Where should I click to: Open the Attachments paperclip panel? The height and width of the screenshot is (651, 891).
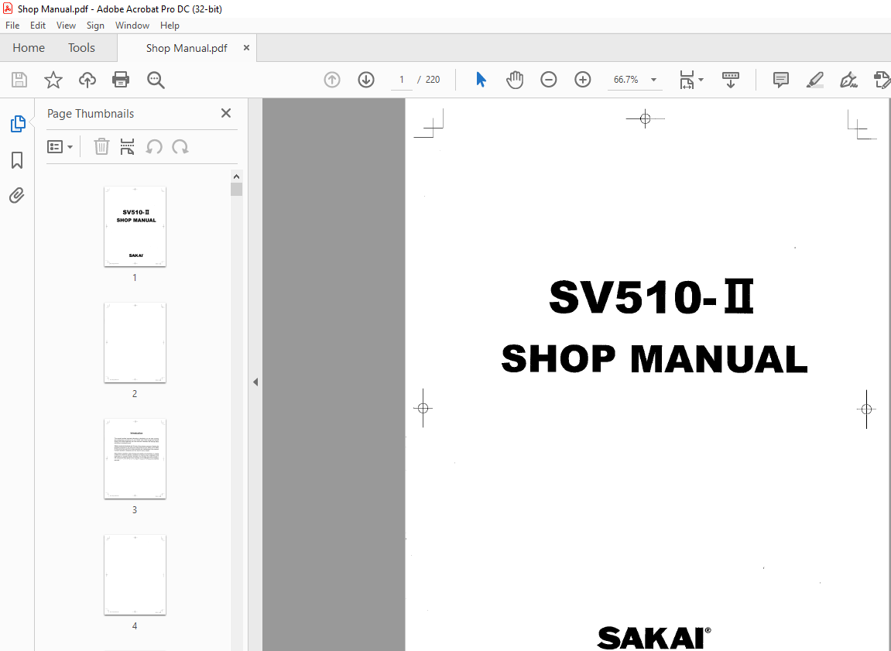click(17, 195)
